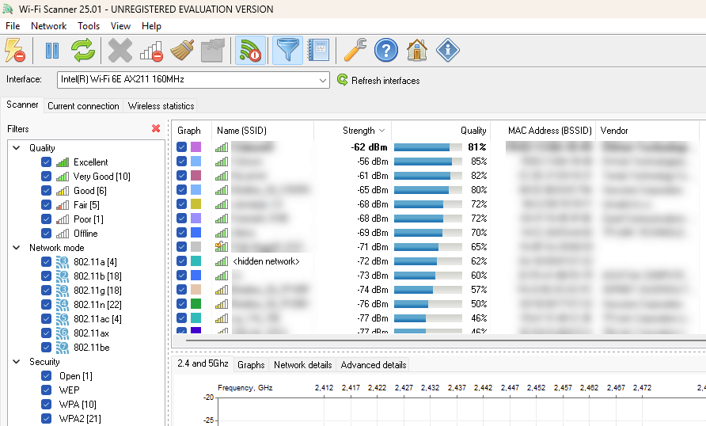Click the purple graph color swatch in first row

click(x=195, y=147)
